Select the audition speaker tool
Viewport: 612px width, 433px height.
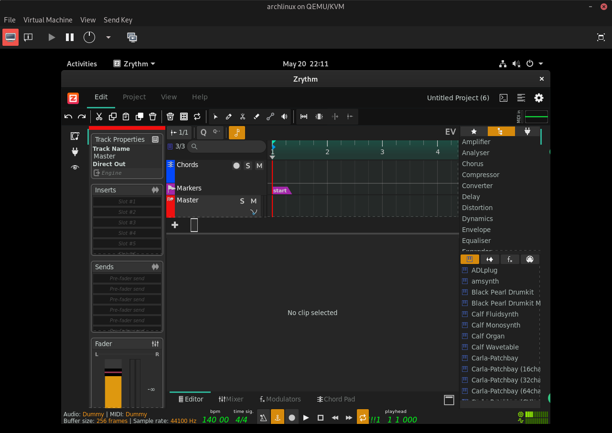click(x=284, y=116)
